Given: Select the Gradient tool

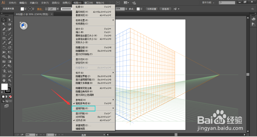Looking at the screenshot, I should point(10,62).
